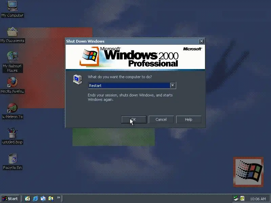Image resolution: width=271 pixels, height=203 pixels.
Task: Cancel the Shut Down Windows dialog
Action: pyautogui.click(x=161, y=119)
